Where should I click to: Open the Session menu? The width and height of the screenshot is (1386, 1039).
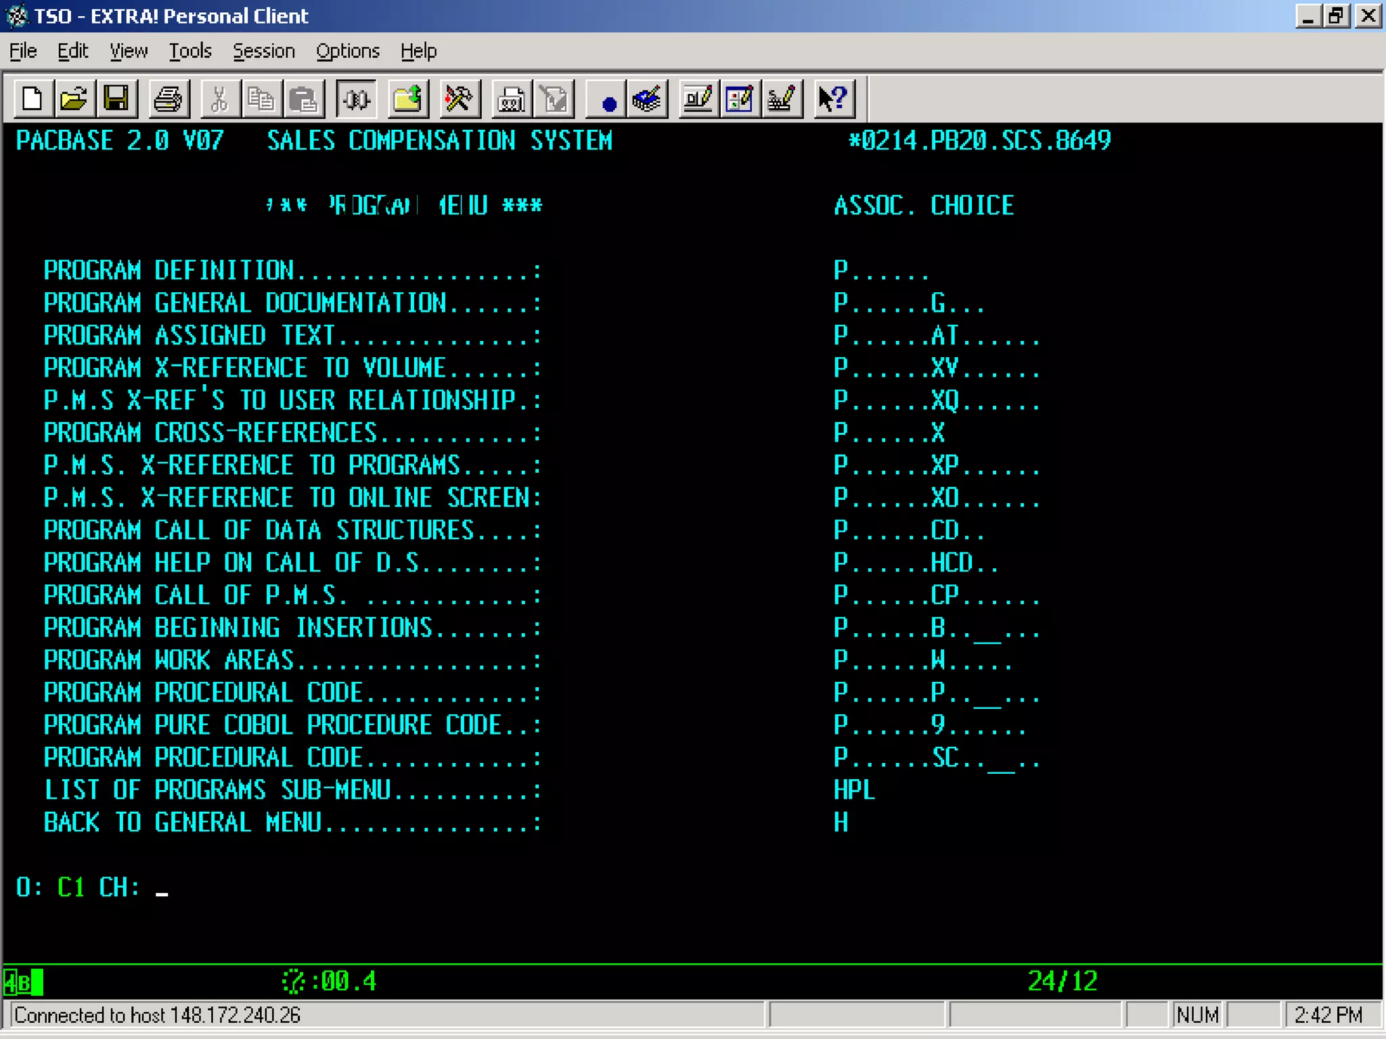264,51
